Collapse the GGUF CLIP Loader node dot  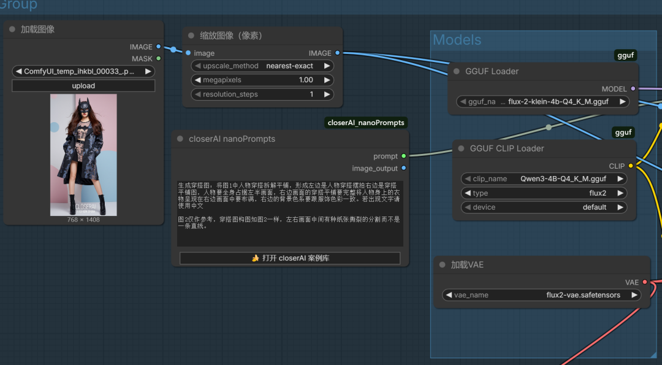click(461, 148)
